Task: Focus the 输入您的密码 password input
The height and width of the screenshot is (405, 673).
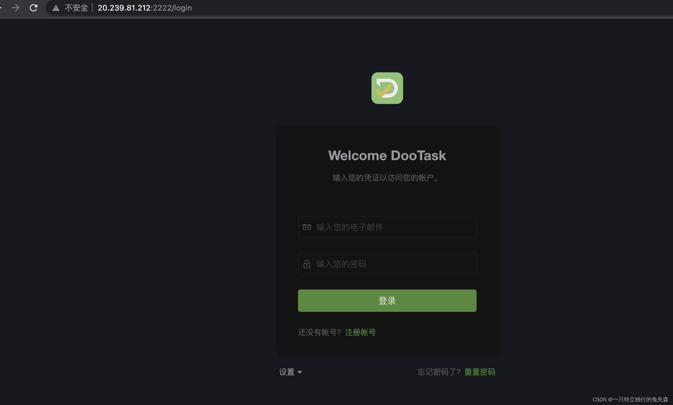Action: pyautogui.click(x=393, y=264)
